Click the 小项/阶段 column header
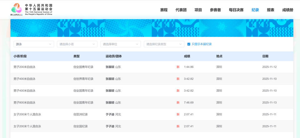 (x=20, y=56)
